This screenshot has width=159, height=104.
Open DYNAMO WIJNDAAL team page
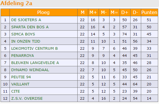pos(30,70)
